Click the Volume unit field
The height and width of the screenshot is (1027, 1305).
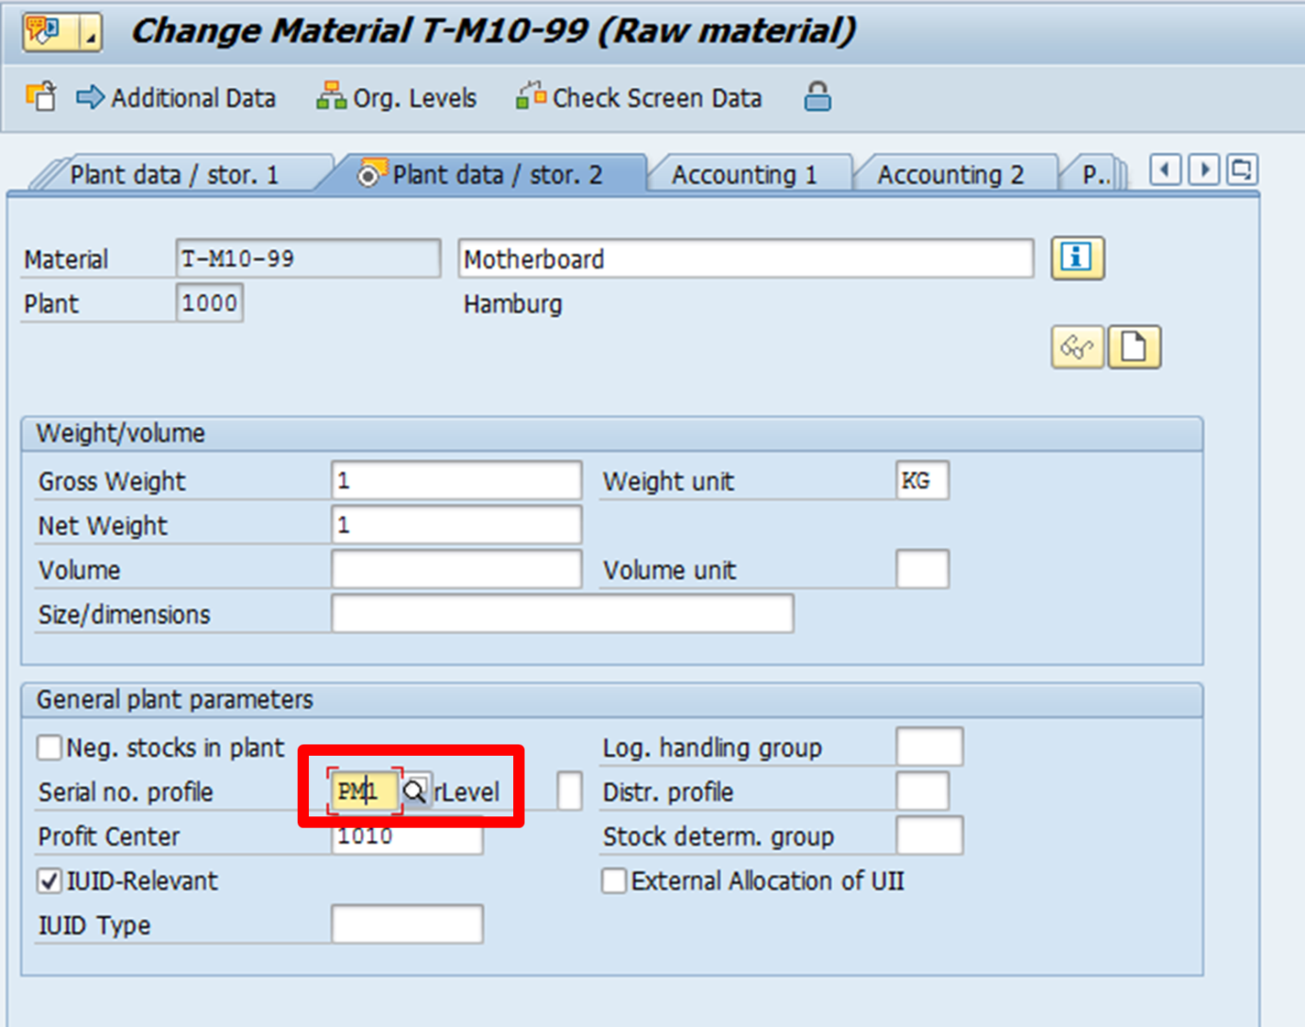(x=922, y=569)
